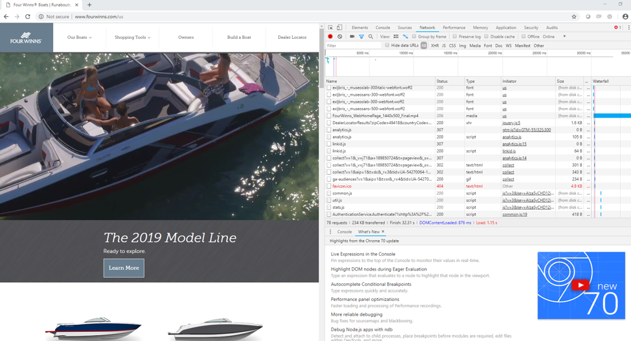631x341 pixels.
Task: Toggle the network filter funnel icon
Action: point(361,37)
